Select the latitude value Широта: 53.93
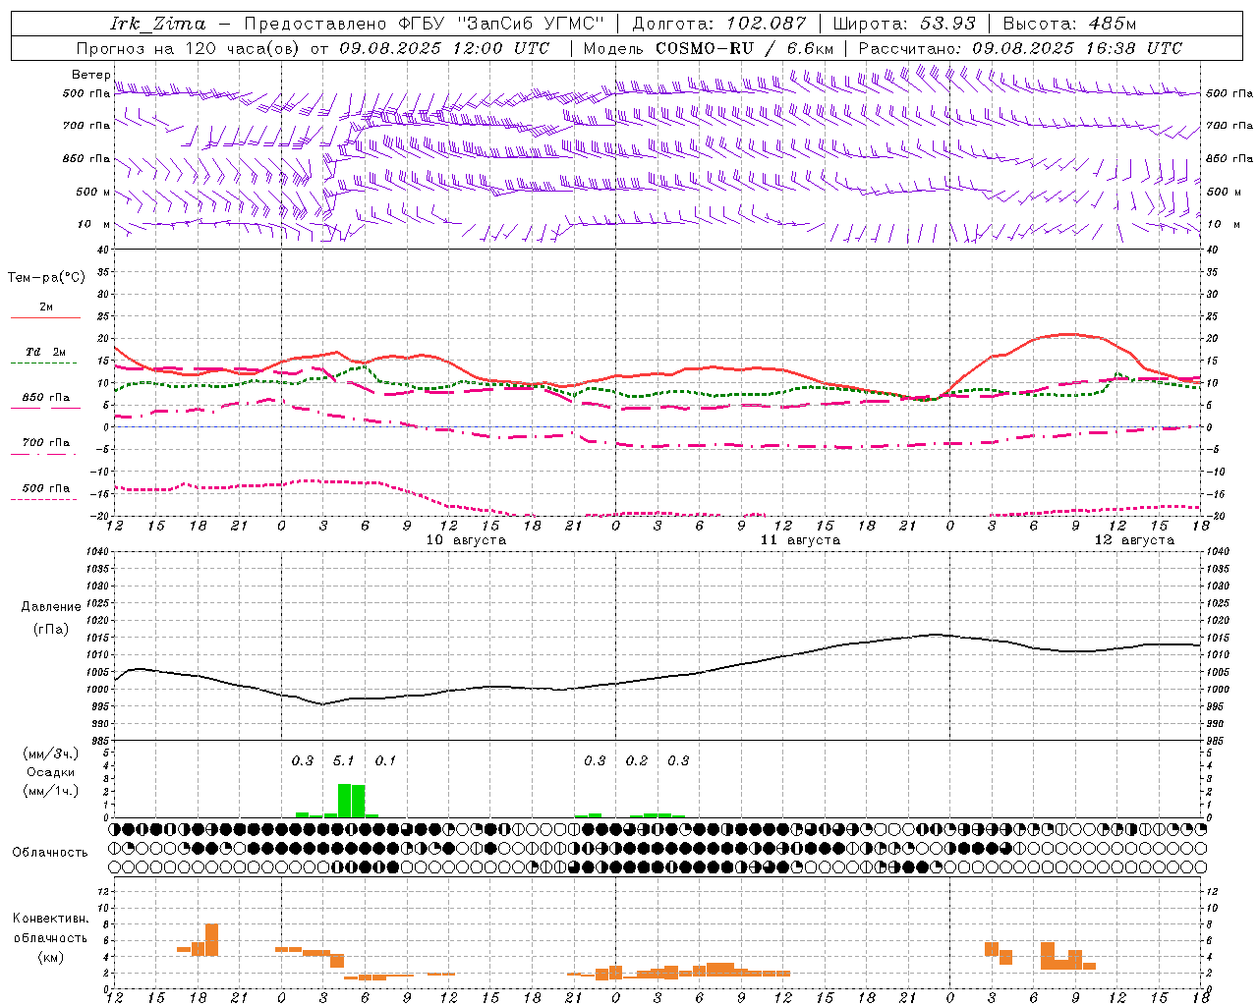Image resolution: width=1258 pixels, height=1006 pixels. [903, 24]
